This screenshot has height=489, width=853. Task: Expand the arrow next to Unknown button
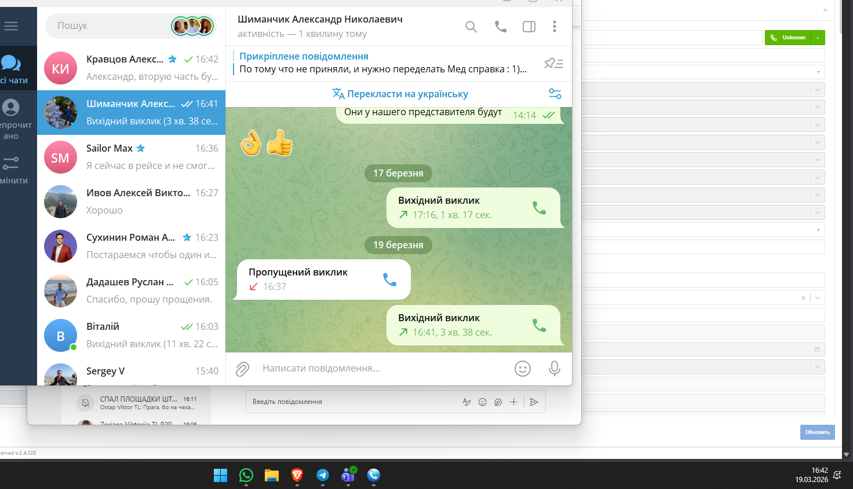click(x=818, y=38)
